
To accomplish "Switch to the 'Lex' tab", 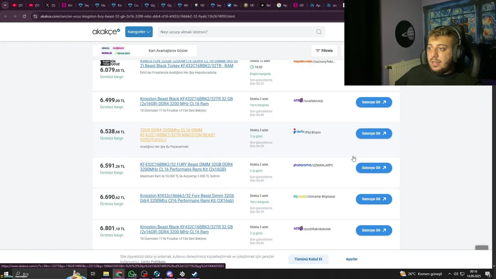I will coord(332,5).
